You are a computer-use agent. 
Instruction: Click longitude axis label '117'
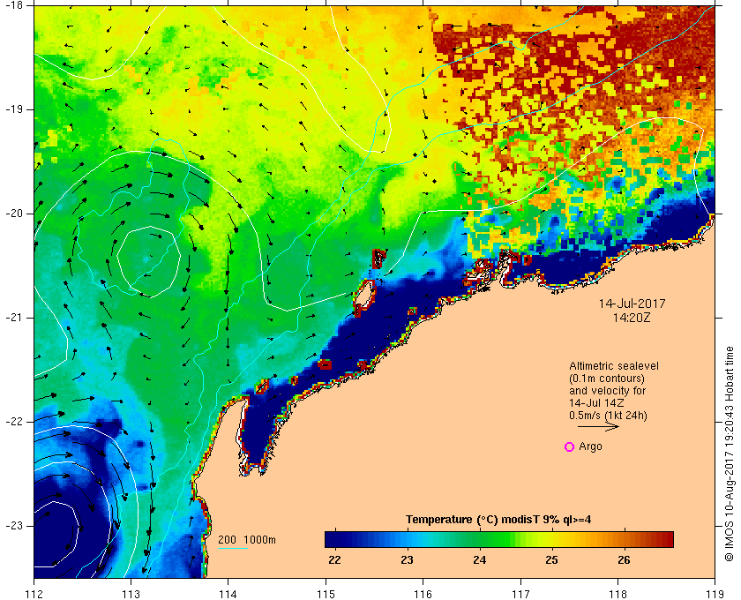click(520, 594)
